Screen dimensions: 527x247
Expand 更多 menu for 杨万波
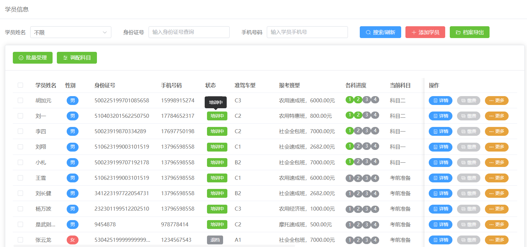[x=497, y=209]
